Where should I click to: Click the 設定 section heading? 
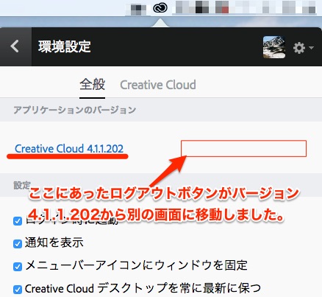(x=22, y=185)
